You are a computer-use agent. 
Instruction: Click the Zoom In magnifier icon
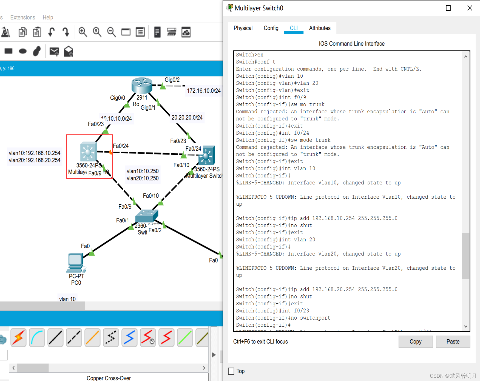(x=83, y=32)
